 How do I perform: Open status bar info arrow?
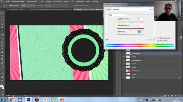tap(39, 96)
